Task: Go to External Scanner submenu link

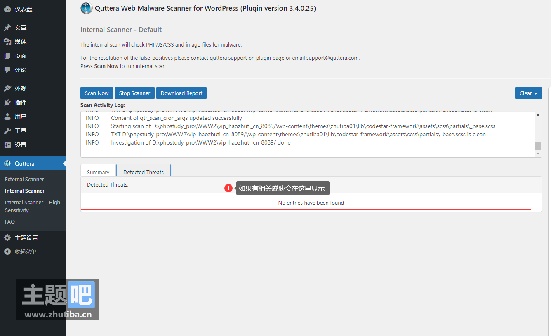Action: coord(24,179)
